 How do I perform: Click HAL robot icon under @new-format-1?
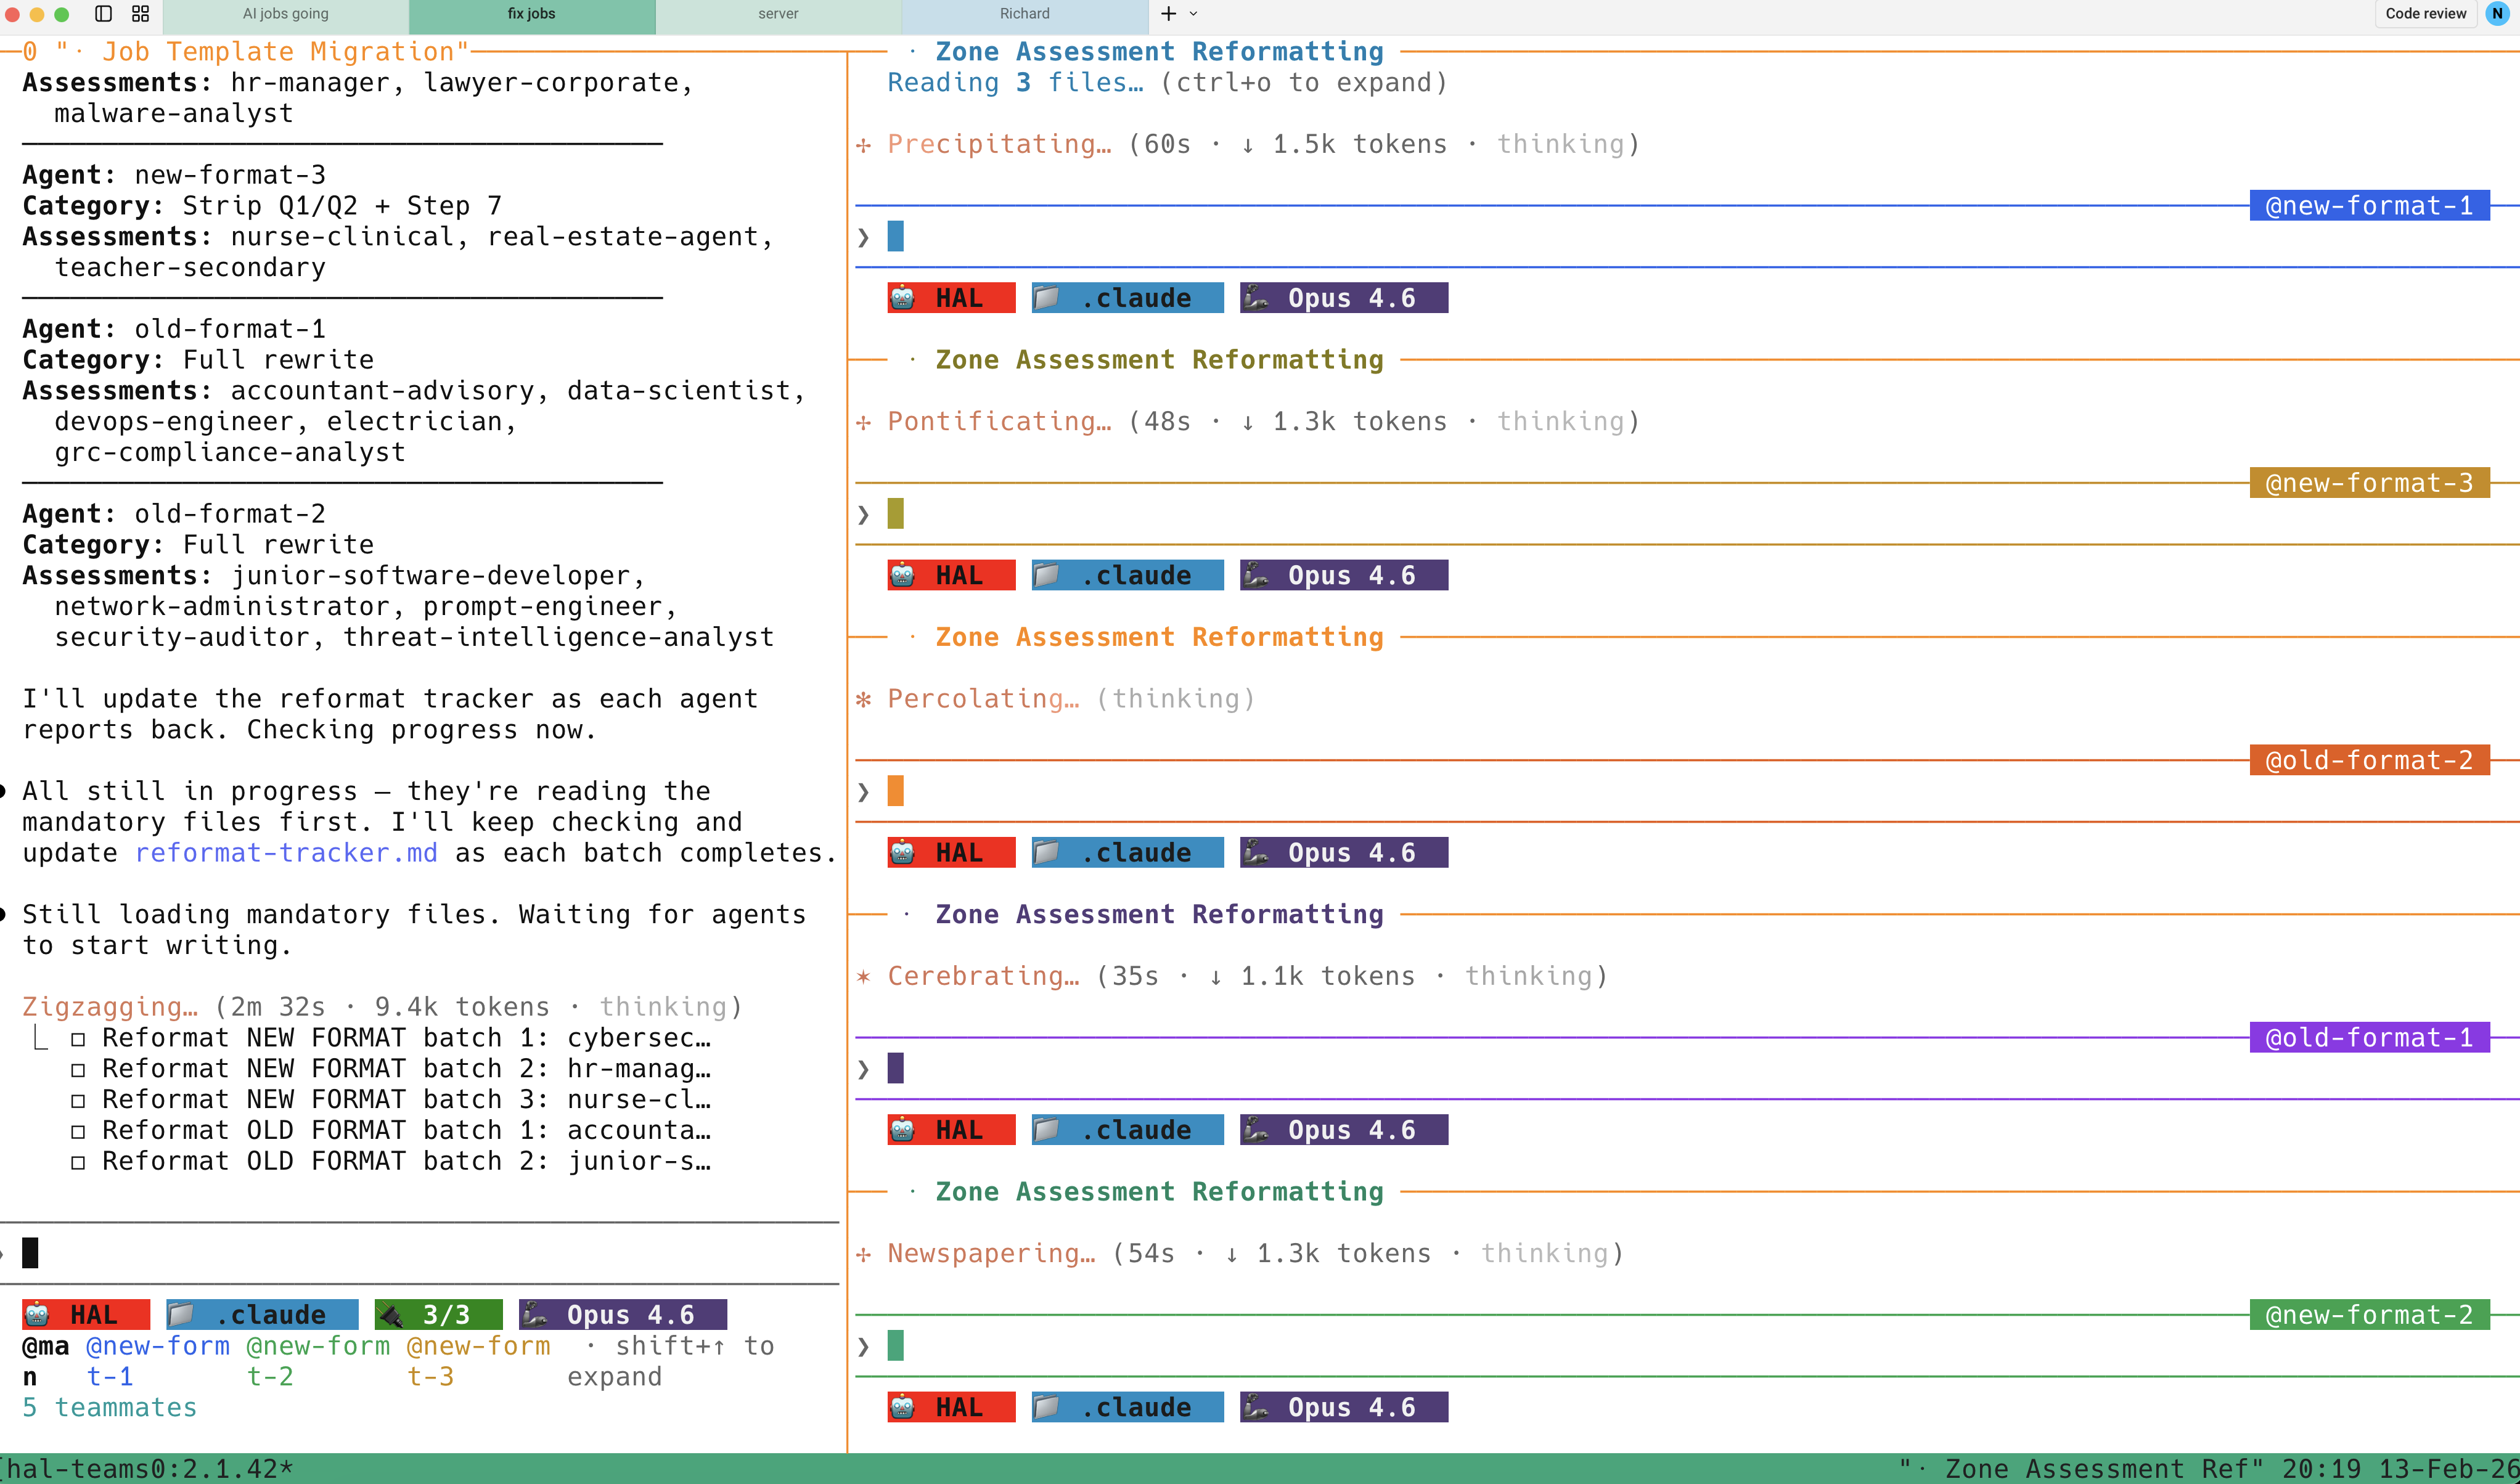903,298
